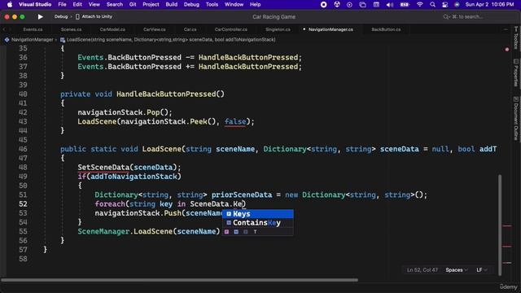
Task: Run the project with the play button
Action: tap(40, 16)
